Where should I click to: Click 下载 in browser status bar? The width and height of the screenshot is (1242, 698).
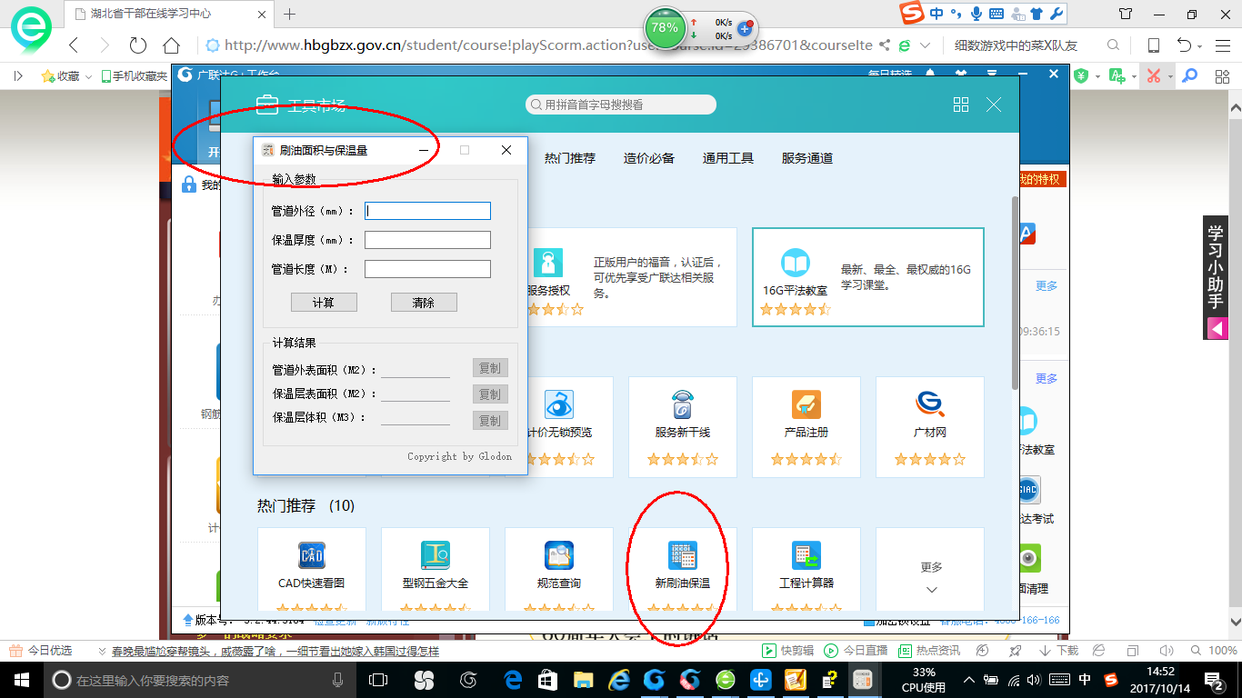tap(1060, 651)
